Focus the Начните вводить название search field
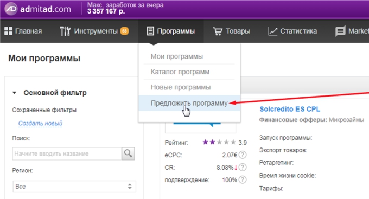The height and width of the screenshot is (199, 369). point(67,153)
